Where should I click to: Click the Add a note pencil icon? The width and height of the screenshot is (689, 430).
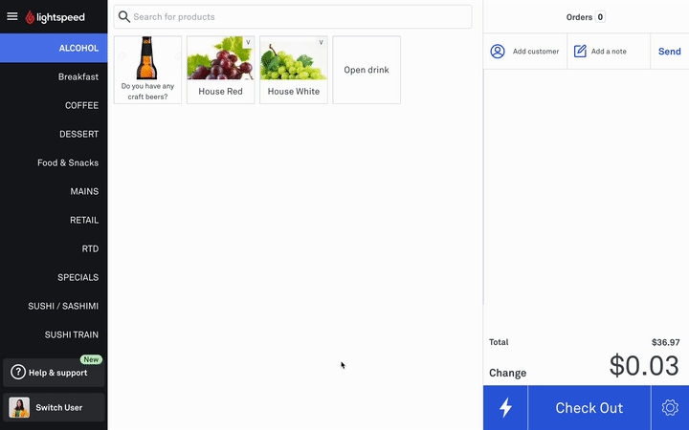[x=580, y=52]
